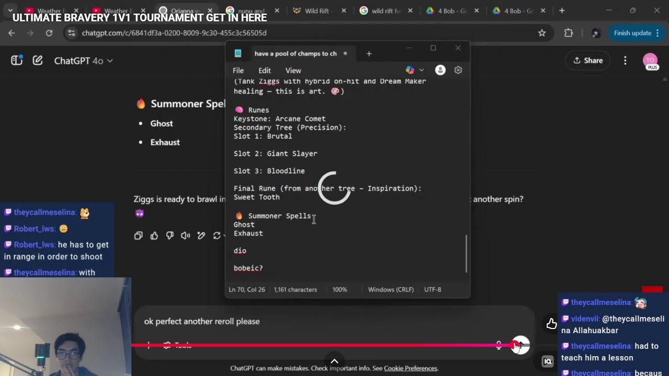Click the '1,161 characters' status entry

pos(295,289)
